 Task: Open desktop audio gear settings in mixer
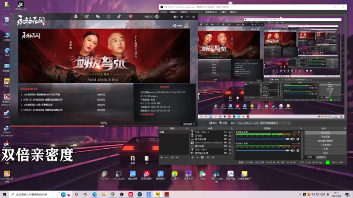pos(298,139)
